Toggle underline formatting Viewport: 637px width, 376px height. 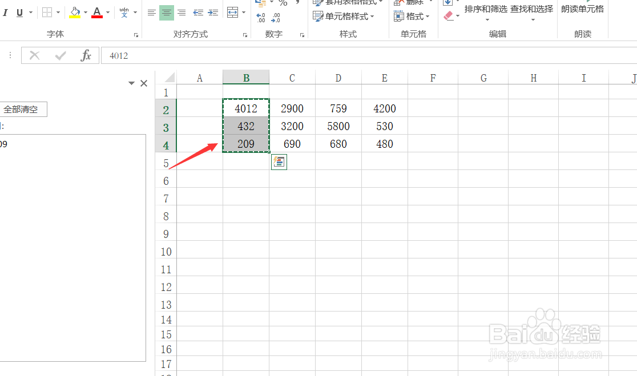tap(19, 13)
